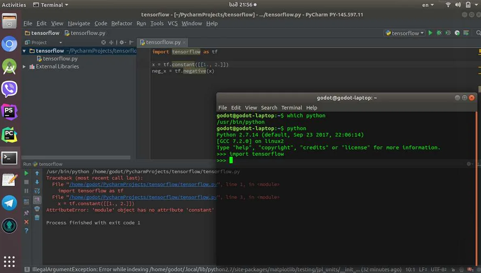Print the Run console output
481x273 pixels.
point(37,209)
